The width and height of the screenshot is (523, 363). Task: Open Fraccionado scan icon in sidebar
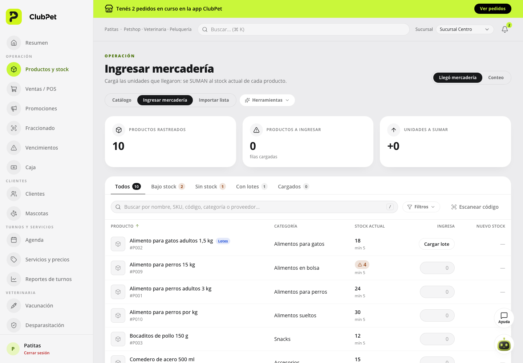click(14, 128)
